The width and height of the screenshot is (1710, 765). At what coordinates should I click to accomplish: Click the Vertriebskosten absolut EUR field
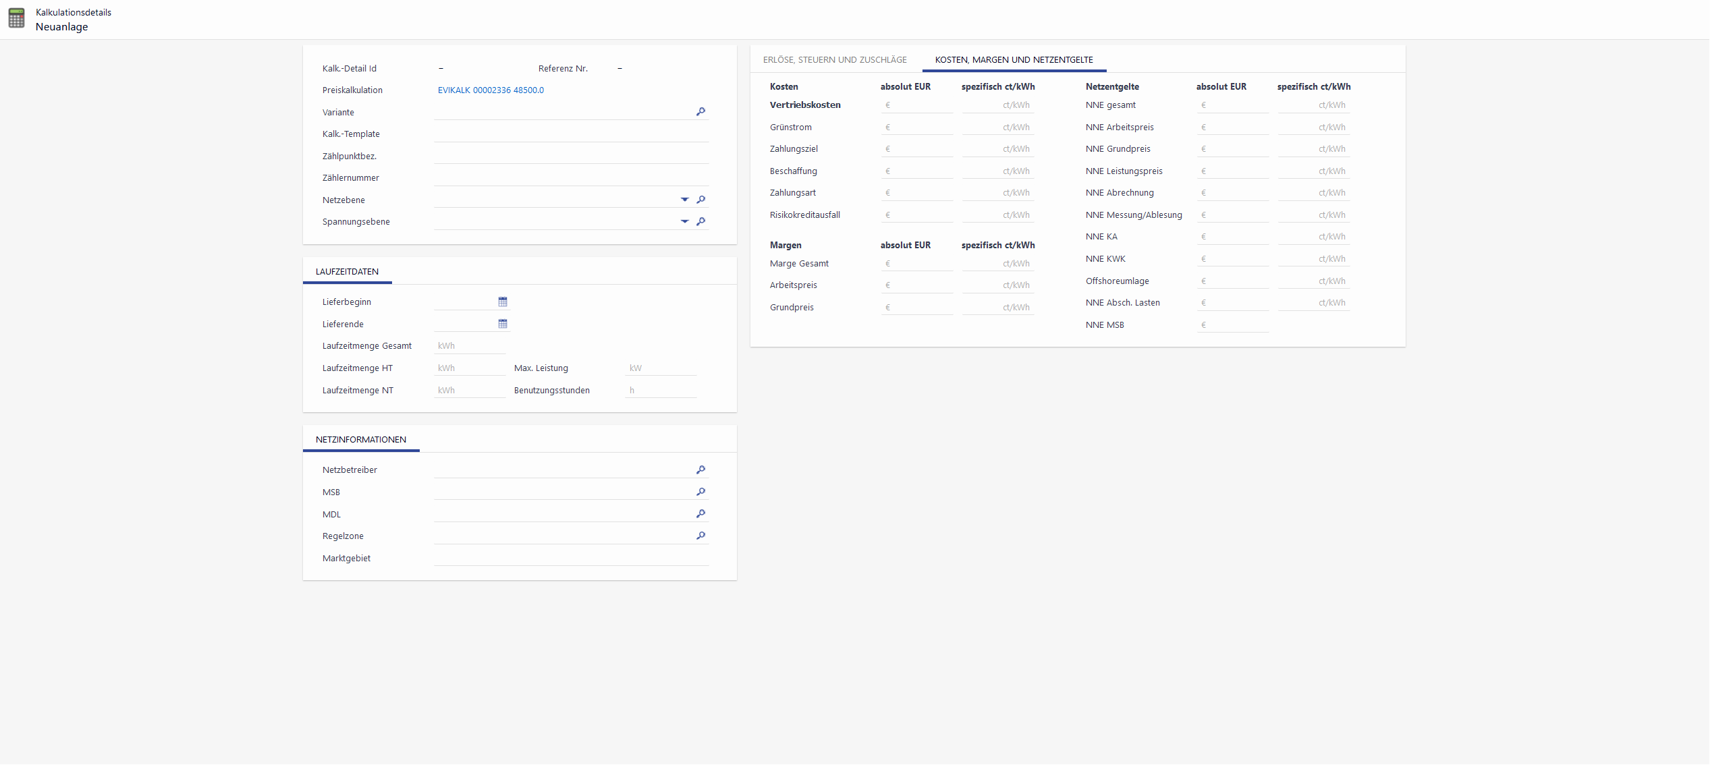[x=918, y=105]
